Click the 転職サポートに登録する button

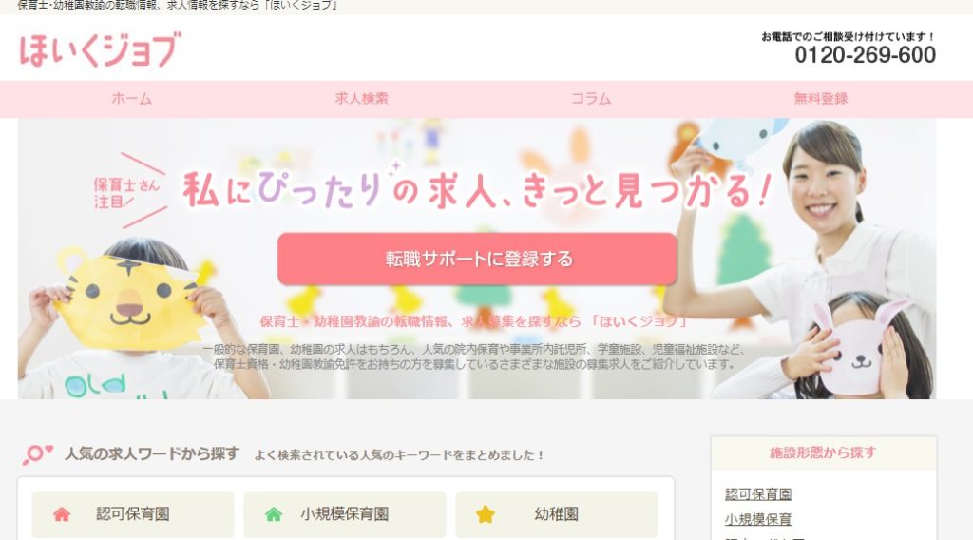[x=477, y=259]
